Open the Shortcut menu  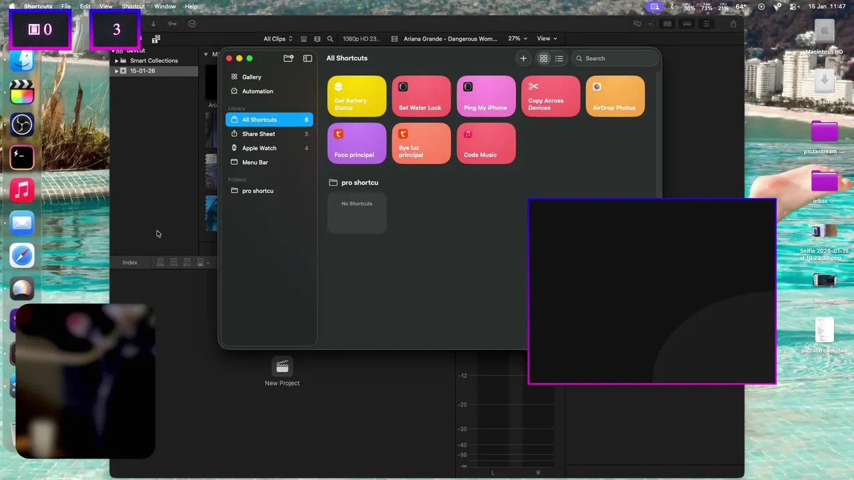133,6
